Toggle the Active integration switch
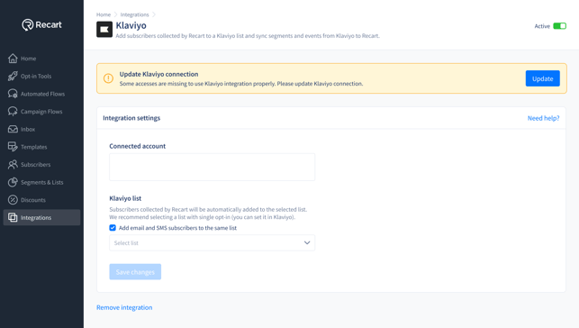The height and width of the screenshot is (328, 579). [560, 26]
